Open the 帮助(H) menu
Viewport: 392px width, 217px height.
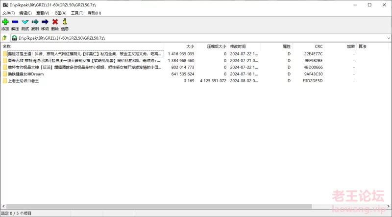95,13
